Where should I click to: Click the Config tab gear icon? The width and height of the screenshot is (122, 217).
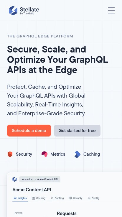click(89, 198)
